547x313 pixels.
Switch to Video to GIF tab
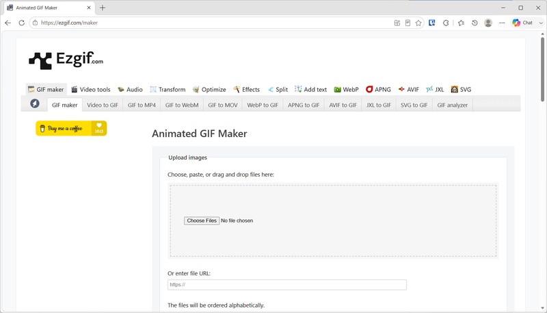point(103,105)
